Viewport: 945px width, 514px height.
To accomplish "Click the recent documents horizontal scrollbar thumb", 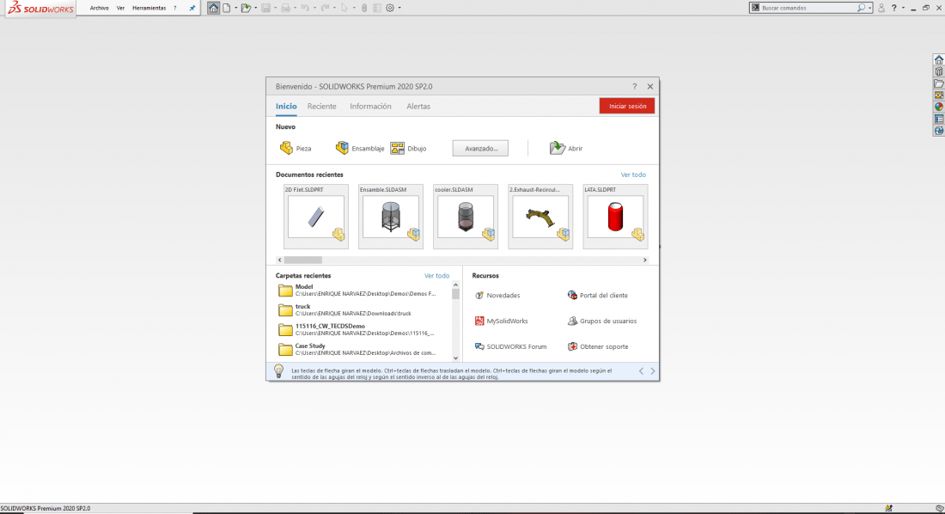I will click(x=303, y=260).
